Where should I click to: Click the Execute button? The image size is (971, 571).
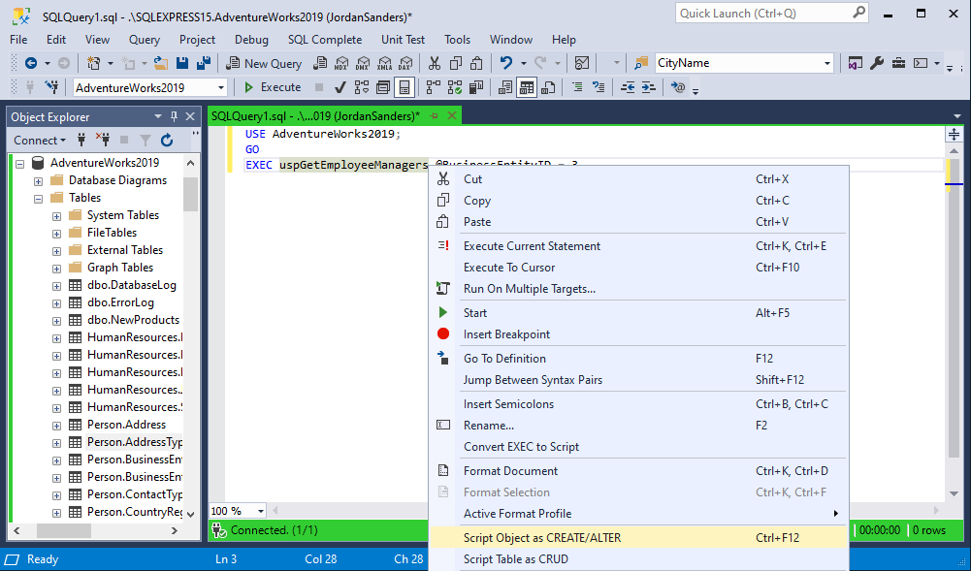pyautogui.click(x=273, y=87)
